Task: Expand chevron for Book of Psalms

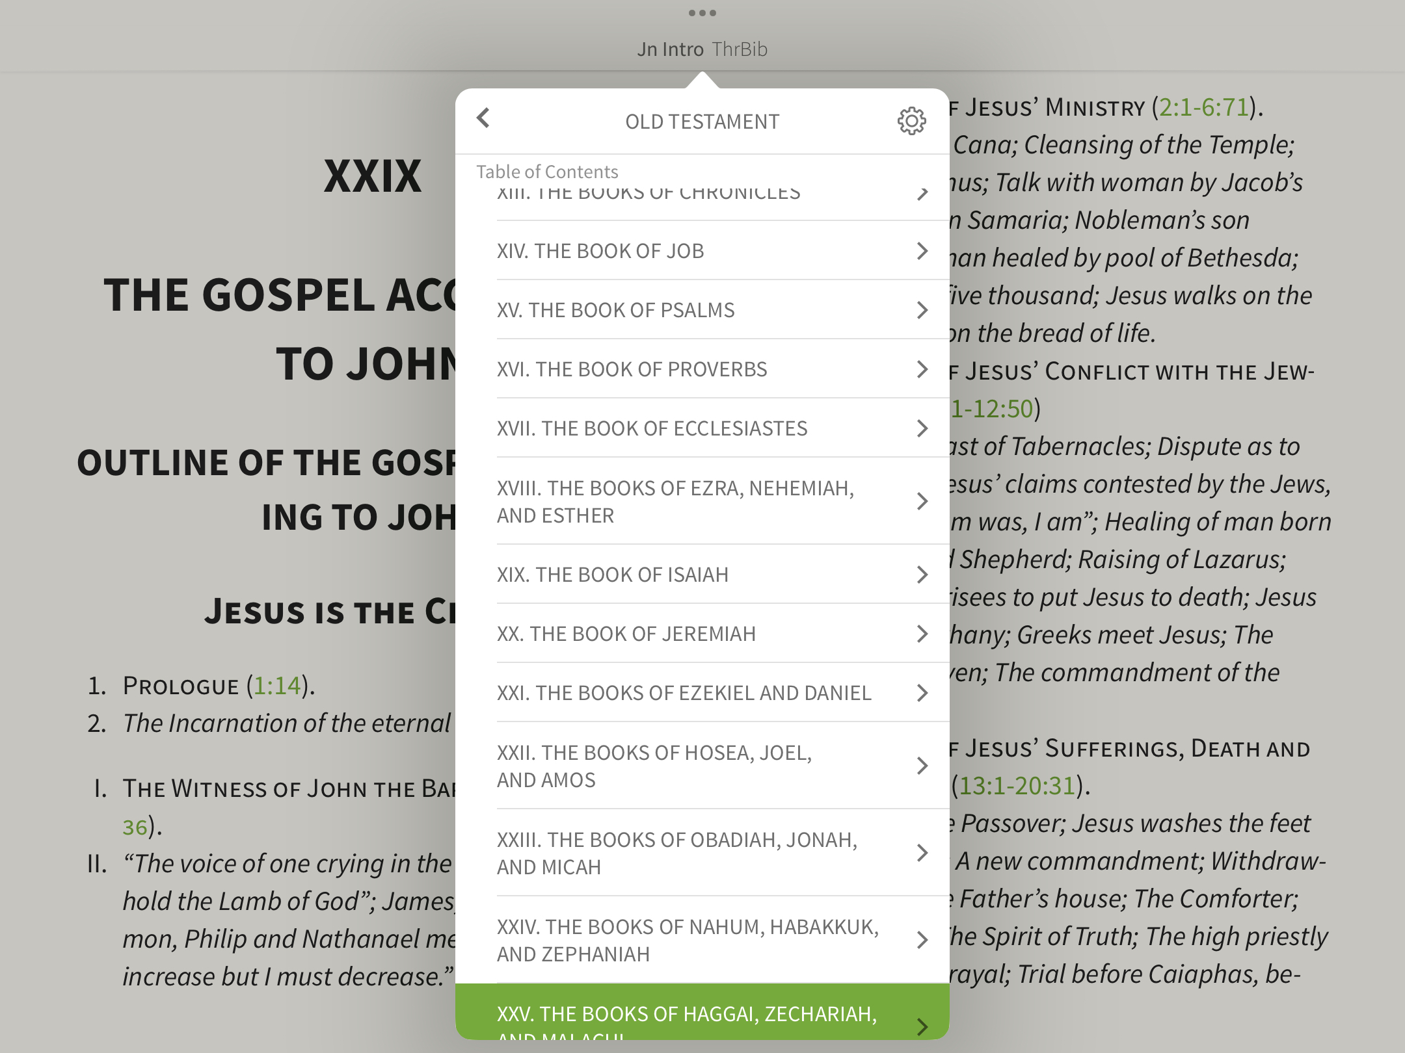Action: [x=922, y=310]
